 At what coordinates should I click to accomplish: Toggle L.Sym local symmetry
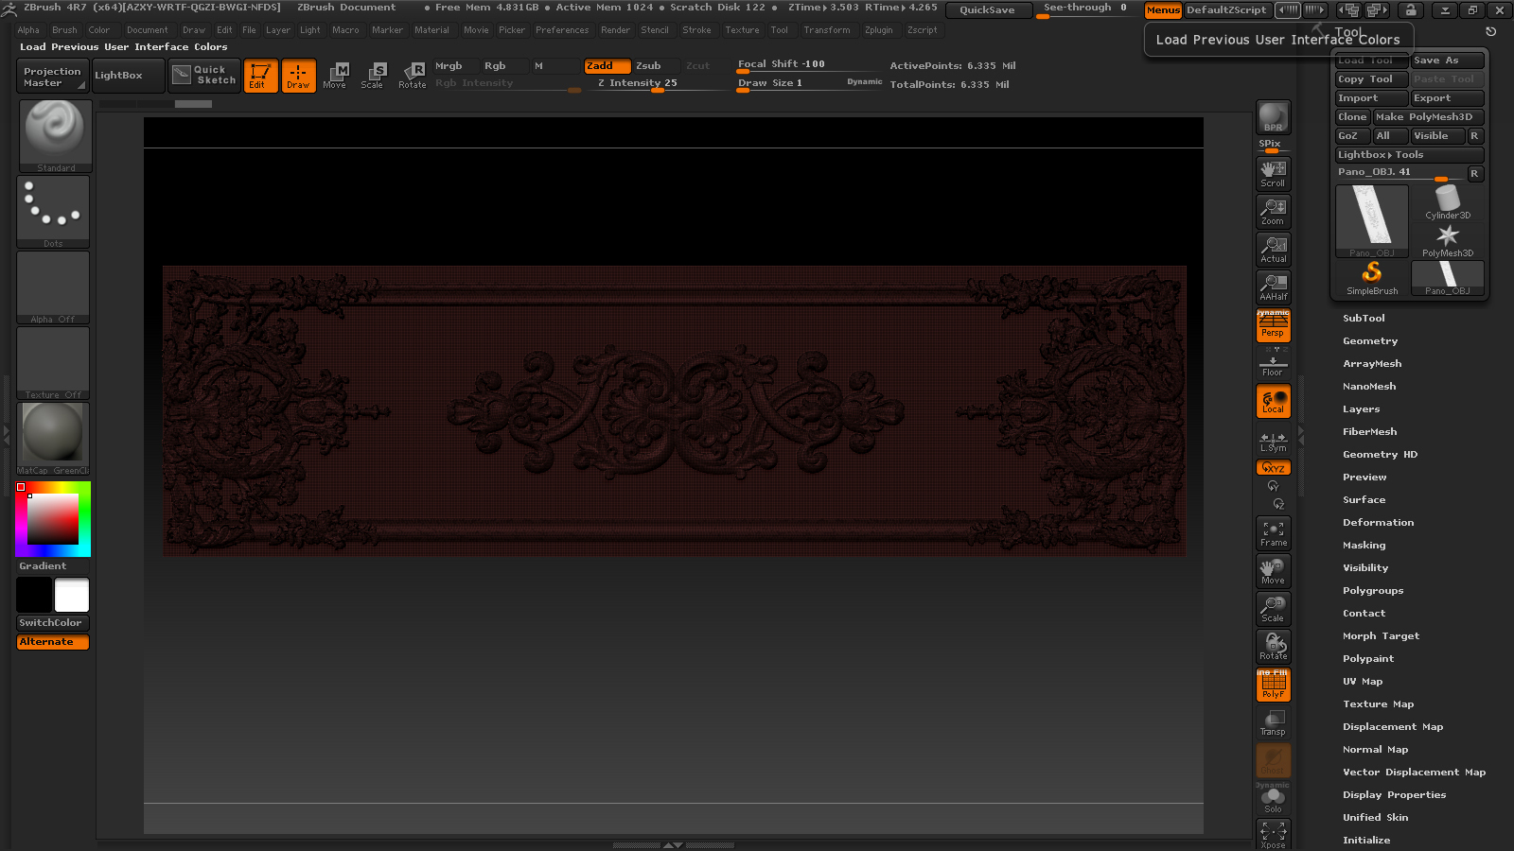1273,441
